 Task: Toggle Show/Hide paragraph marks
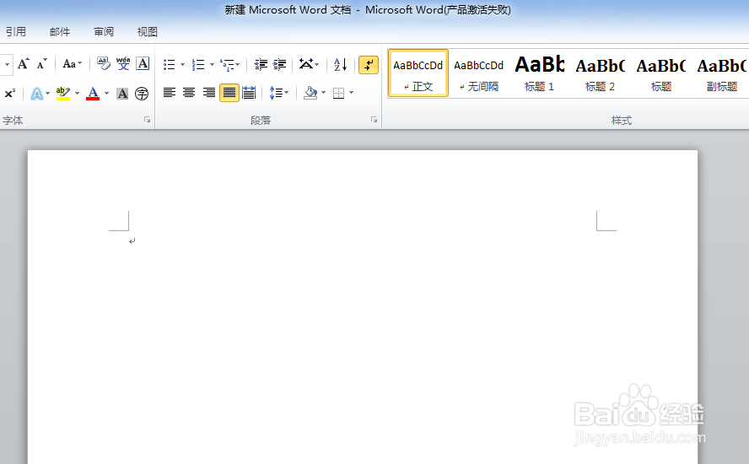(x=369, y=65)
